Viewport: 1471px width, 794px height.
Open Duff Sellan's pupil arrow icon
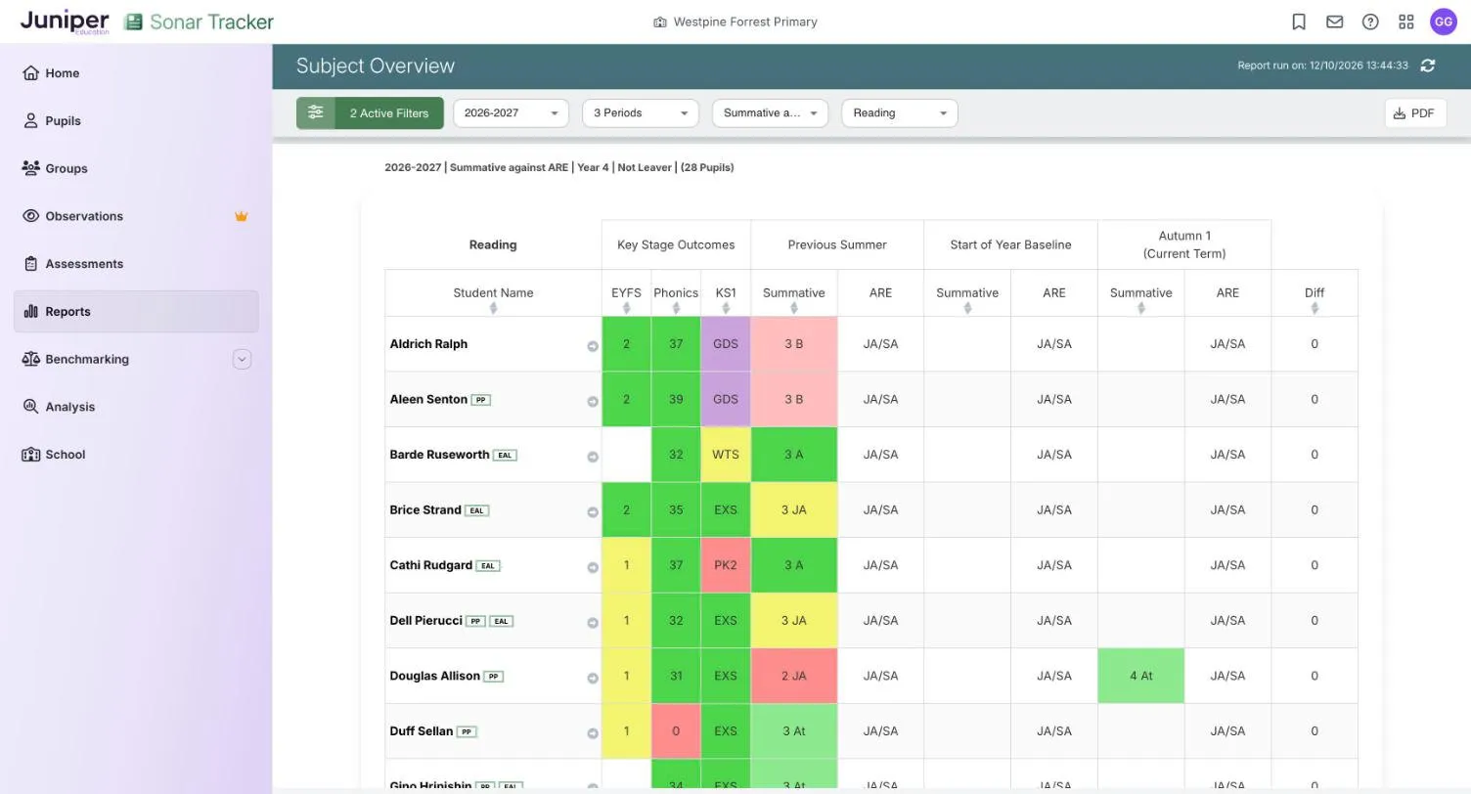pyautogui.click(x=593, y=733)
